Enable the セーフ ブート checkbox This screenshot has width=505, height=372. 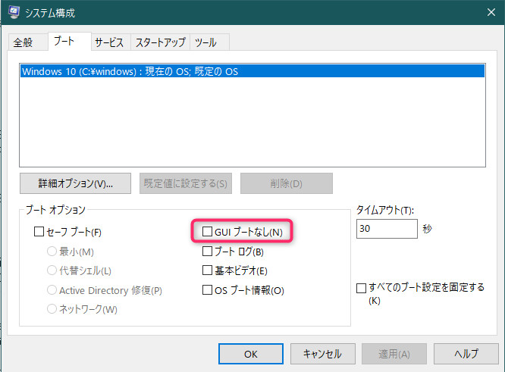pyautogui.click(x=40, y=232)
